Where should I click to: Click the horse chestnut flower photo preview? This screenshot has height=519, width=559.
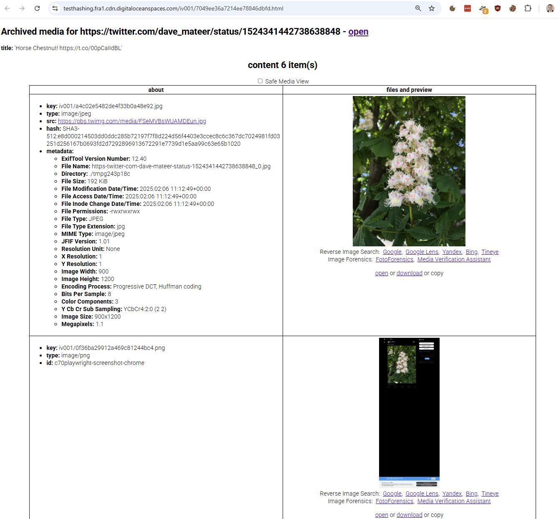(x=409, y=171)
